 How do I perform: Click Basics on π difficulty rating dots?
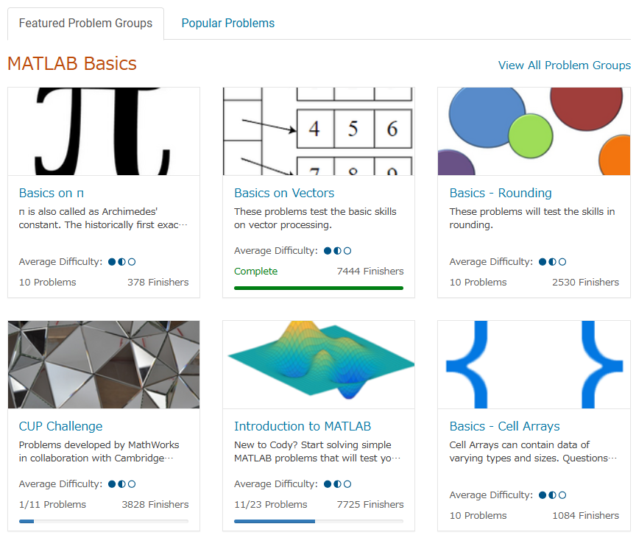[x=122, y=261]
